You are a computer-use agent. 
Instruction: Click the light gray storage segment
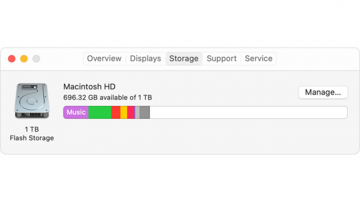click(137, 112)
